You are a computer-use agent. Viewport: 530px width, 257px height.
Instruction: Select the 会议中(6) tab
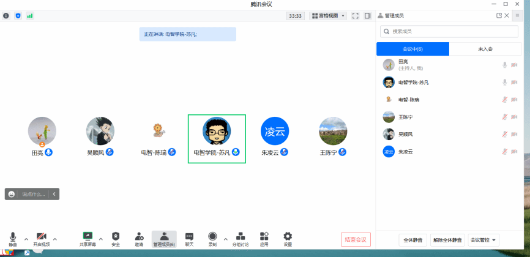tap(412, 49)
